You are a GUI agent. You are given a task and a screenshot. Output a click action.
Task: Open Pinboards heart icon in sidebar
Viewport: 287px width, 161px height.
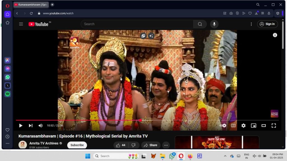[x=8, y=130]
